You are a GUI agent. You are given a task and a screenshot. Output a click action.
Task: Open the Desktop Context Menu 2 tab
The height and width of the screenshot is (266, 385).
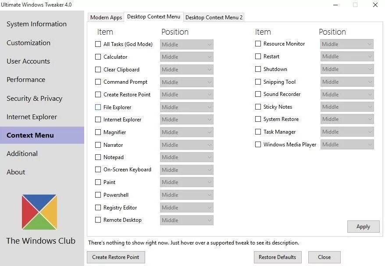coord(214,18)
